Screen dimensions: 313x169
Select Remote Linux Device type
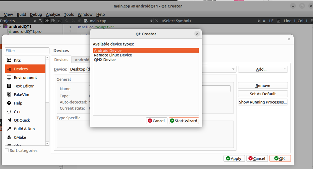pos(146,55)
